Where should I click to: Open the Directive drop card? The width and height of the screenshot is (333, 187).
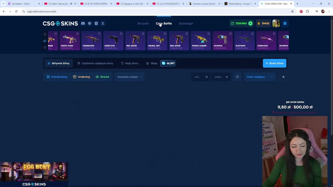pyautogui.click(x=113, y=41)
